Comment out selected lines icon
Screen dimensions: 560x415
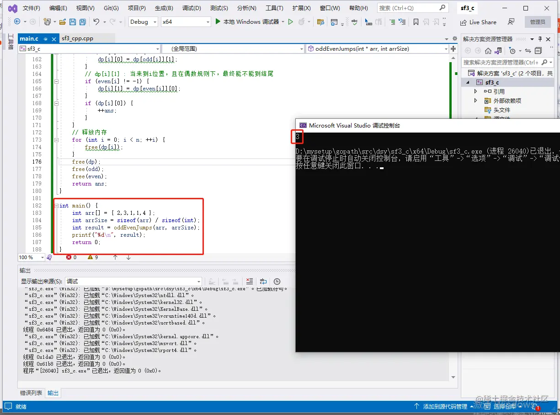click(392, 21)
